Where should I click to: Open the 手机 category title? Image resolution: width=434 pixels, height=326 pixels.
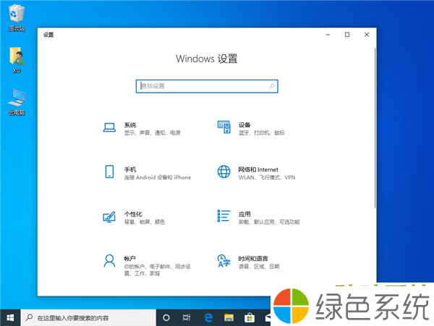click(130, 170)
